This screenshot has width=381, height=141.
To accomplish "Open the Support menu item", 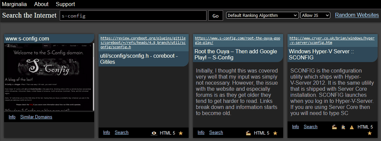I will pyautogui.click(x=65, y=4).
